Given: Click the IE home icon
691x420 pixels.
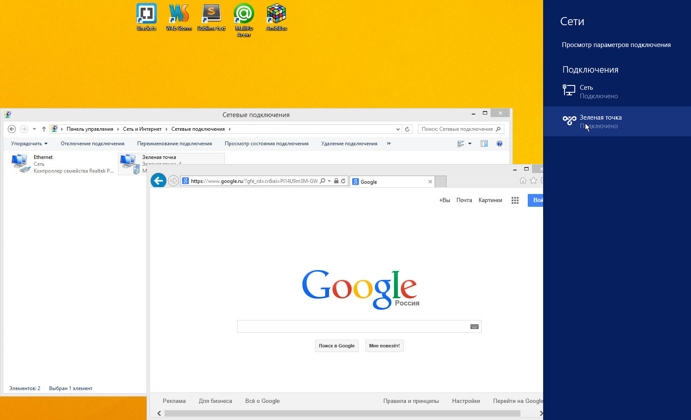Looking at the screenshot, I should click(x=523, y=181).
